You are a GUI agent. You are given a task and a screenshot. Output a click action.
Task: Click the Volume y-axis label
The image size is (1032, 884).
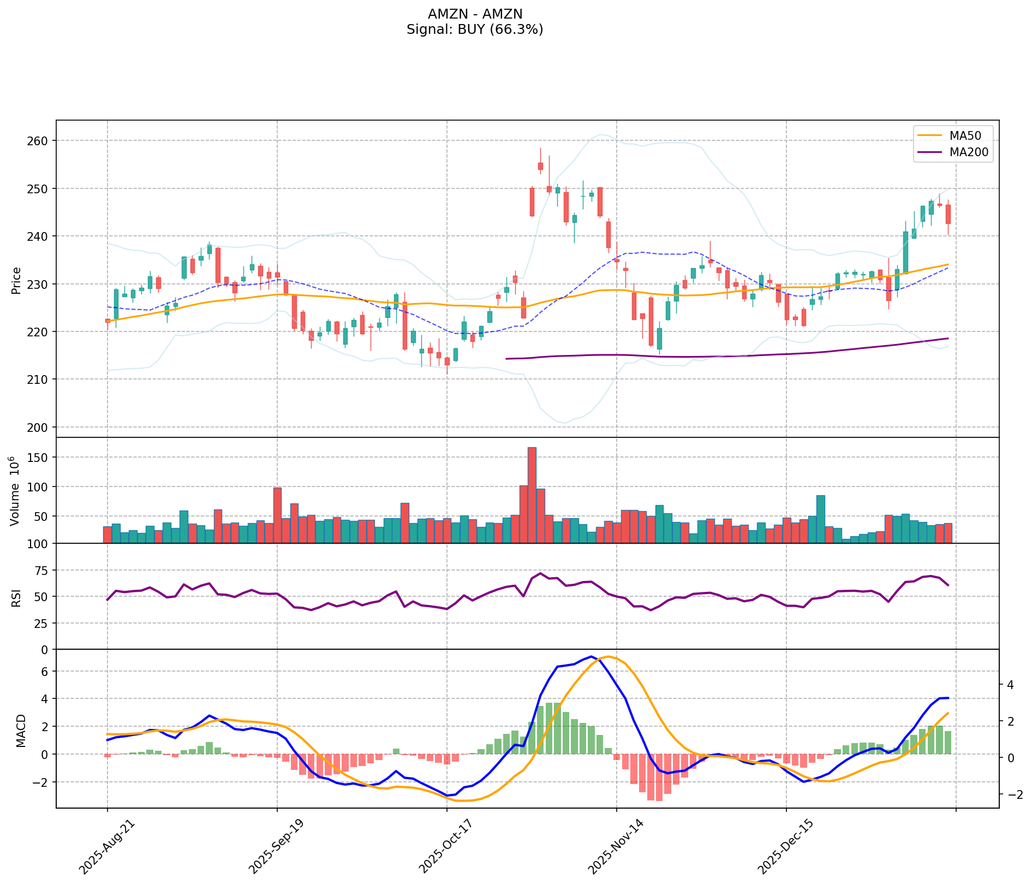click(15, 491)
